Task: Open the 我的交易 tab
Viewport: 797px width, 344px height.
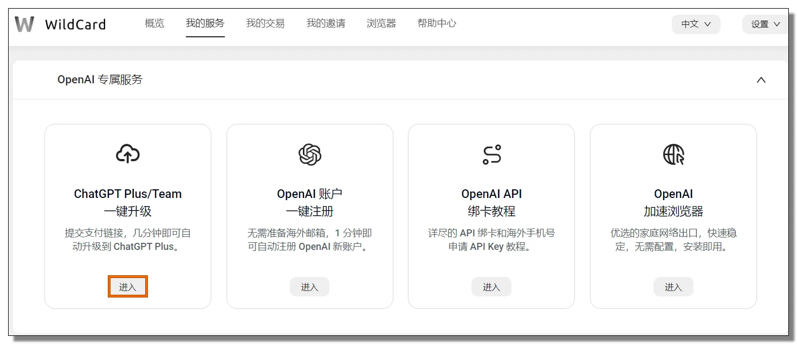Action: pos(265,23)
